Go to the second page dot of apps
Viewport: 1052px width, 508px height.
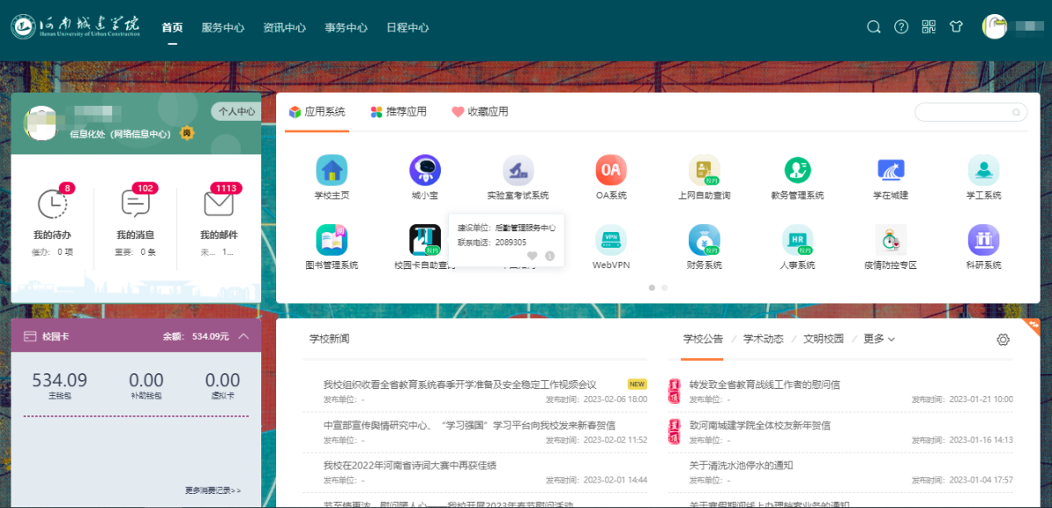coord(665,287)
